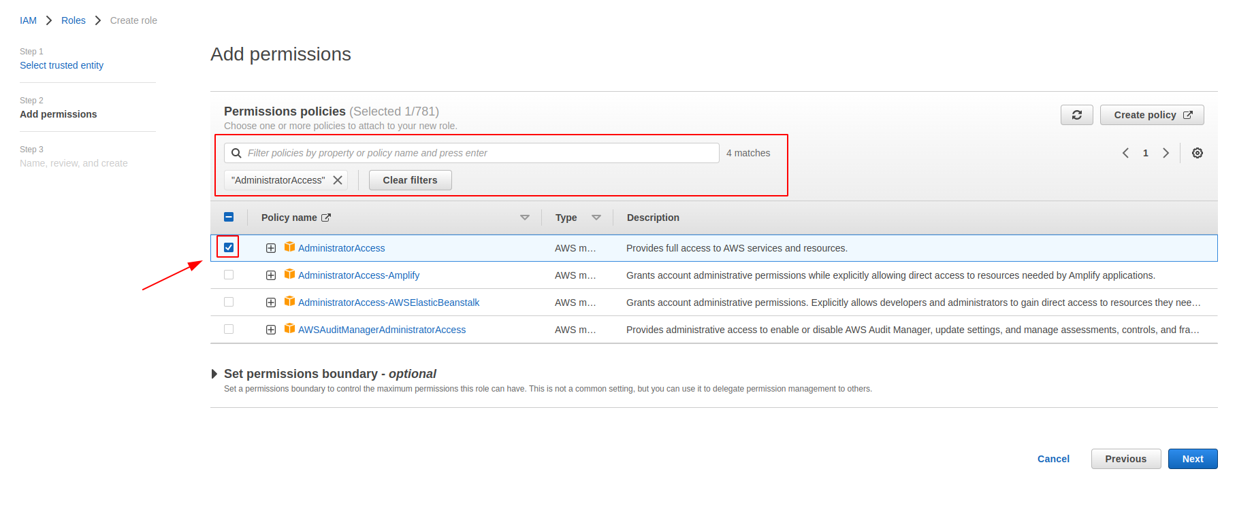Click page number 1 in pagination
Viewport: 1237px width, 518px height.
(x=1146, y=153)
